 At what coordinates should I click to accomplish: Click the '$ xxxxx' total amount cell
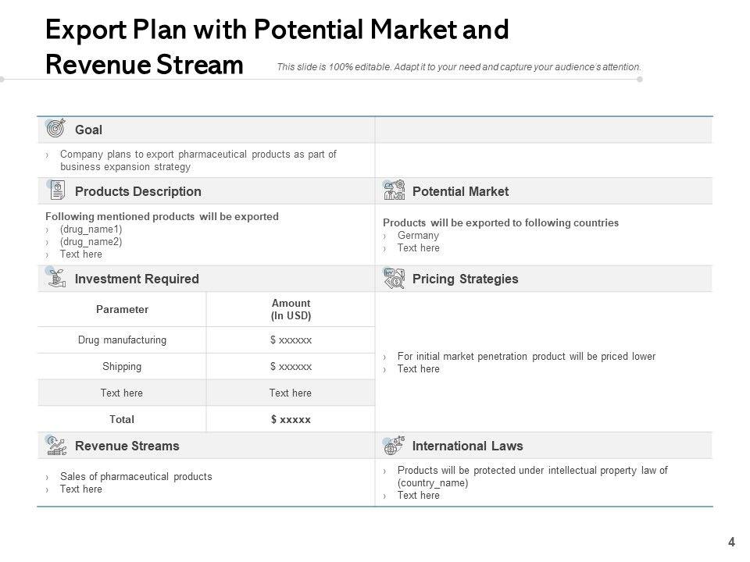coord(291,419)
